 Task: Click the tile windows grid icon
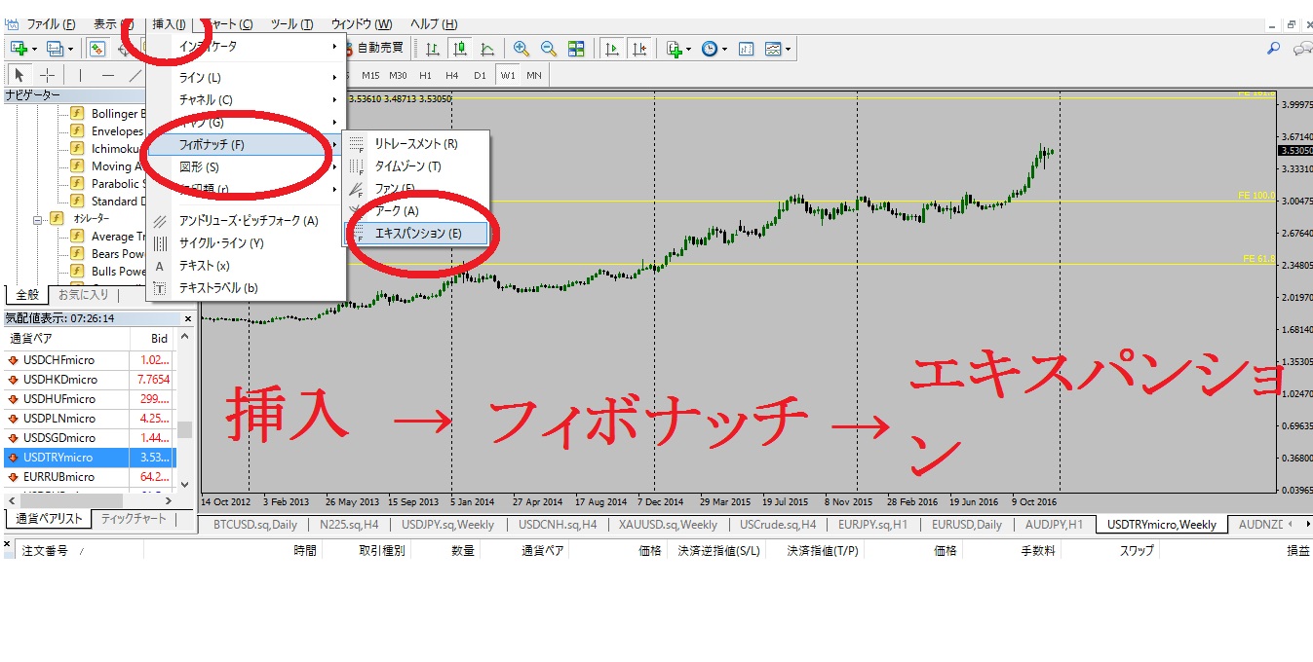576,48
